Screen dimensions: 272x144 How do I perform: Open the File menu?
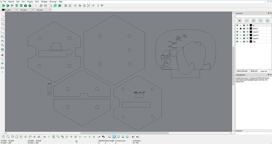click(5, 2)
